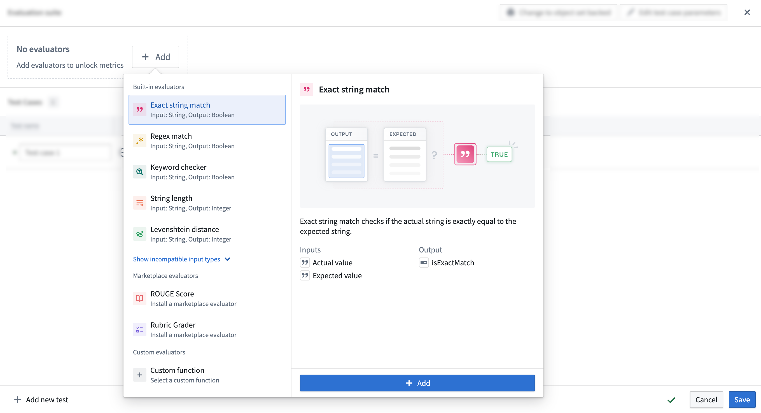Click chevron beside incompatible input types
The height and width of the screenshot is (413, 761).
pyautogui.click(x=227, y=259)
